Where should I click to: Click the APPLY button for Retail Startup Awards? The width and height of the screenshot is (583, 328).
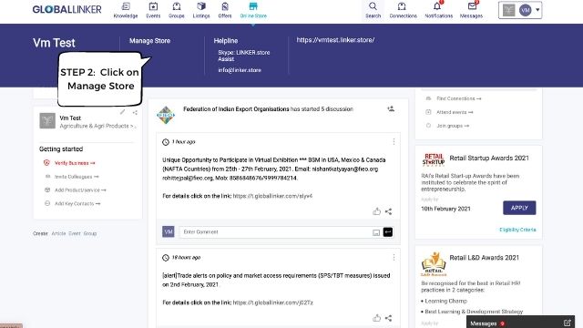pyautogui.click(x=519, y=208)
